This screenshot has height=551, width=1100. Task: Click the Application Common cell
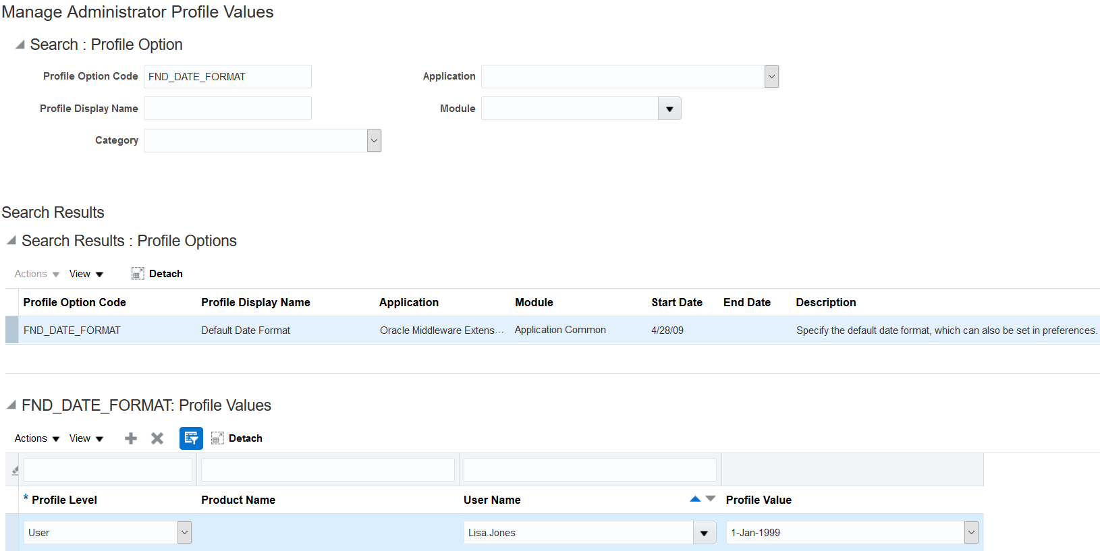pyautogui.click(x=560, y=330)
